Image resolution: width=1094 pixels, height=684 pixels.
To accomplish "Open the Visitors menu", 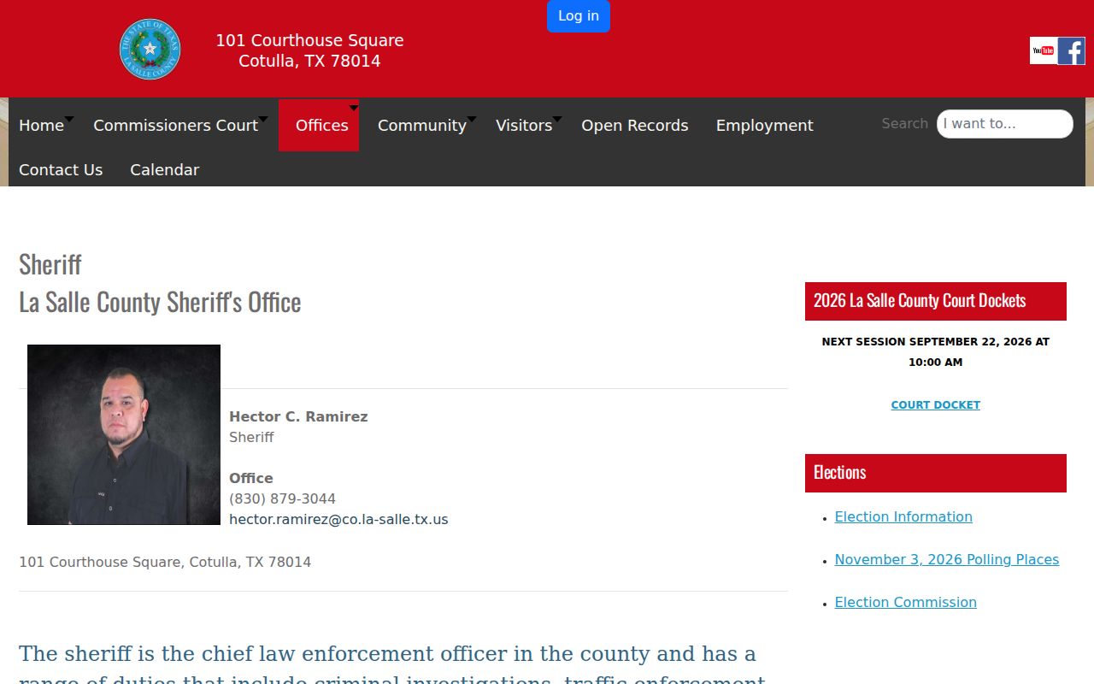I will (x=524, y=126).
